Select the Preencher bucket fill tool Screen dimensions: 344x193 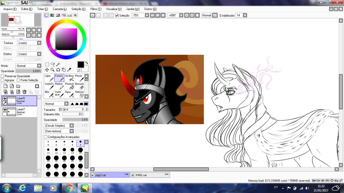(69, 86)
